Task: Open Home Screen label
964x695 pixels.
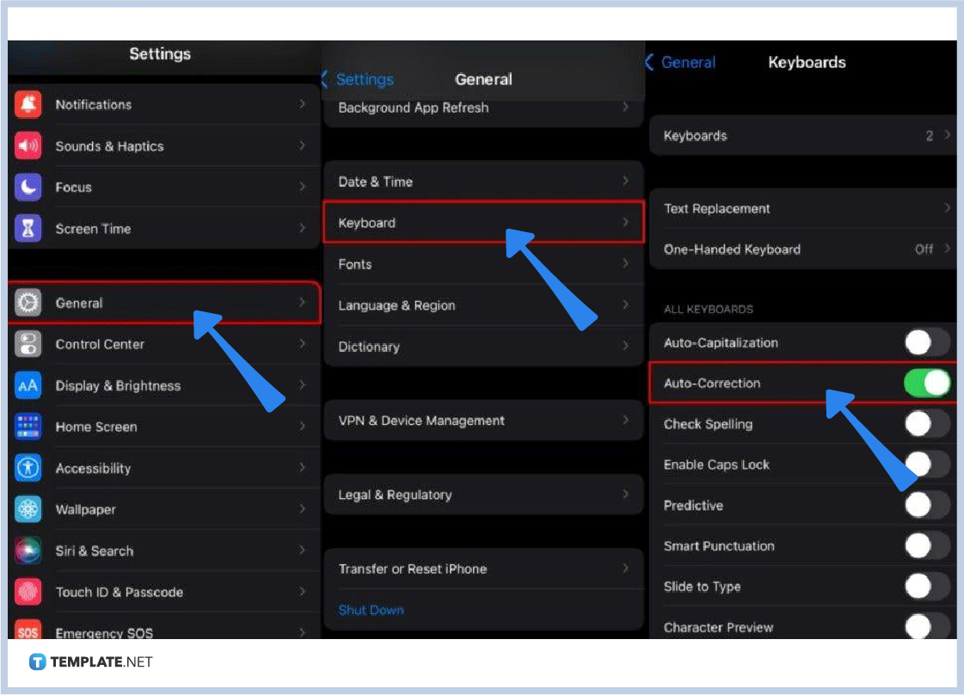Action: pyautogui.click(x=96, y=427)
